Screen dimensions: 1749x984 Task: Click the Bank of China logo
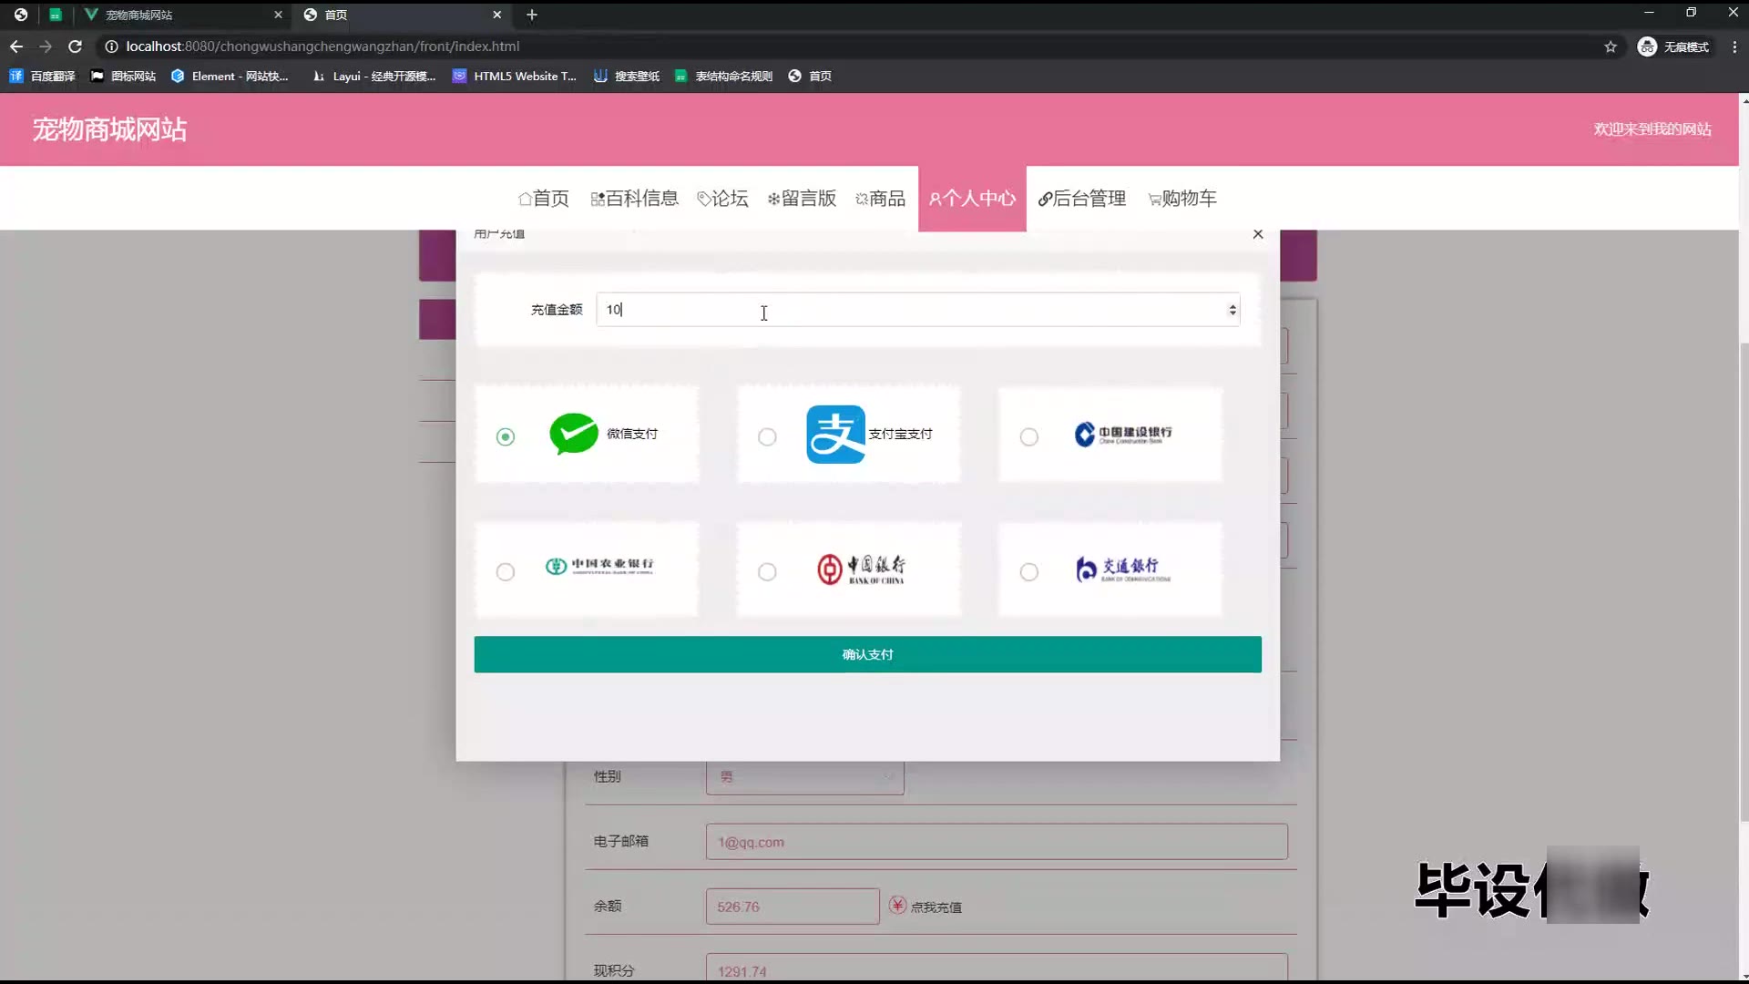[861, 569]
